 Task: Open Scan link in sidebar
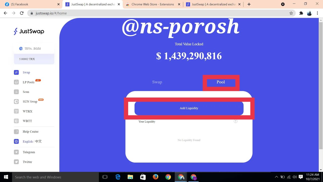pyautogui.click(x=26, y=92)
